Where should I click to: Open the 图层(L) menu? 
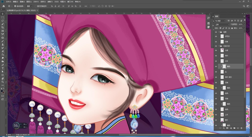tap(29, 2)
